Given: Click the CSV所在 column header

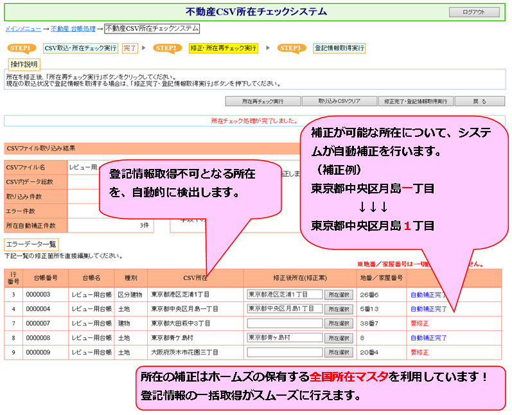Looking at the screenshot, I should [x=195, y=278].
